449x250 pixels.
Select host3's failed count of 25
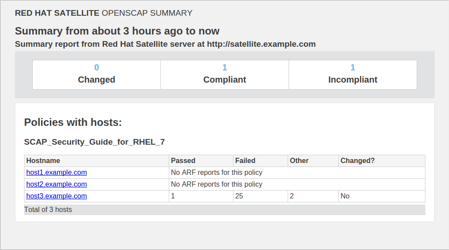(239, 196)
